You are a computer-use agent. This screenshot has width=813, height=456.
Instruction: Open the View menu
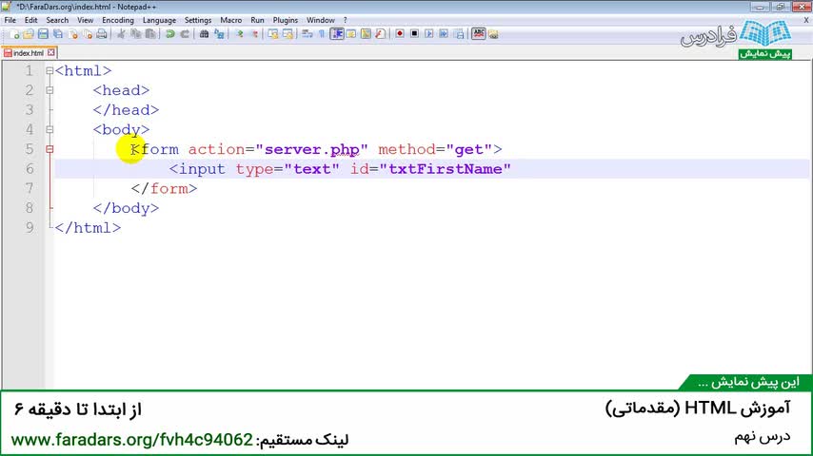[85, 20]
